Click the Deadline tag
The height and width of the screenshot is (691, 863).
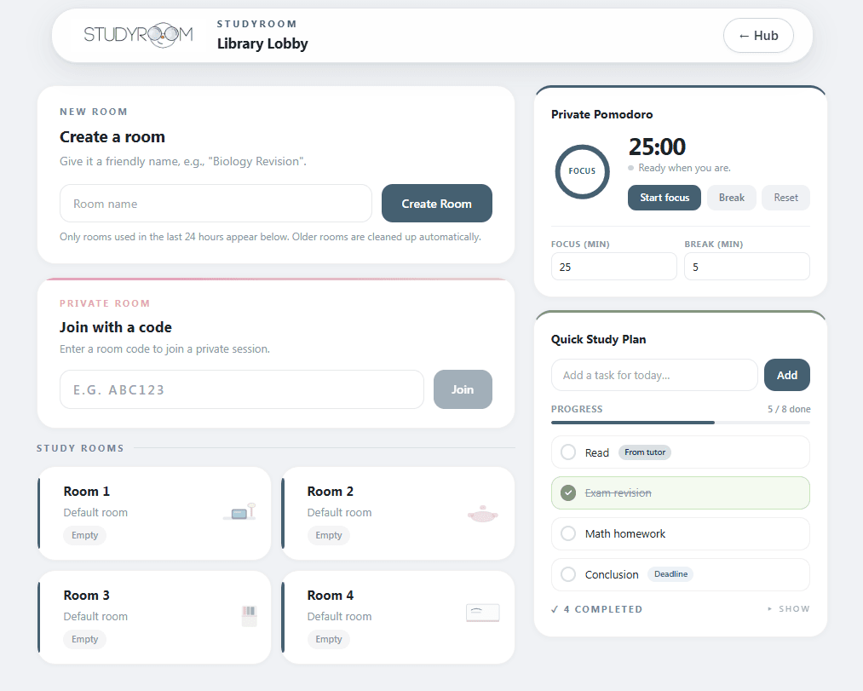pos(670,573)
